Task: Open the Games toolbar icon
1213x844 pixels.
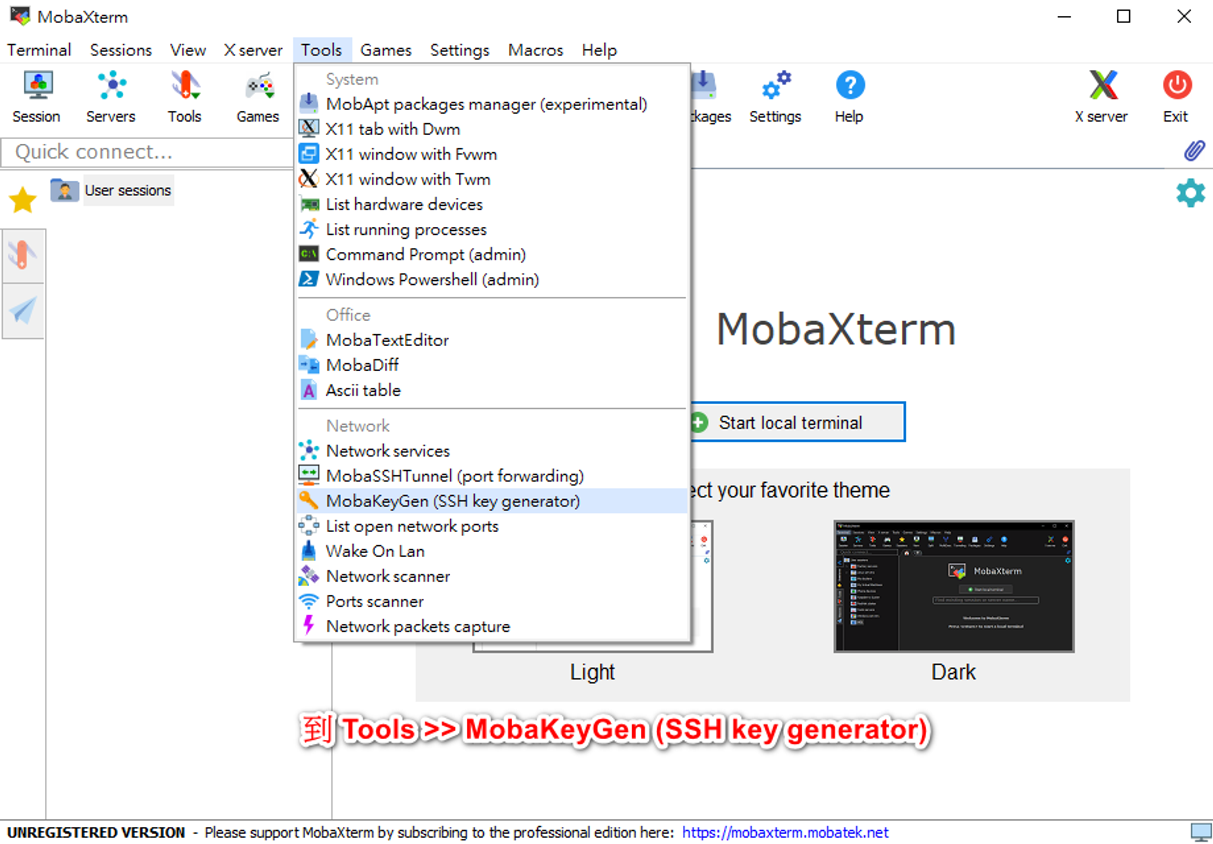Action: pyautogui.click(x=258, y=97)
